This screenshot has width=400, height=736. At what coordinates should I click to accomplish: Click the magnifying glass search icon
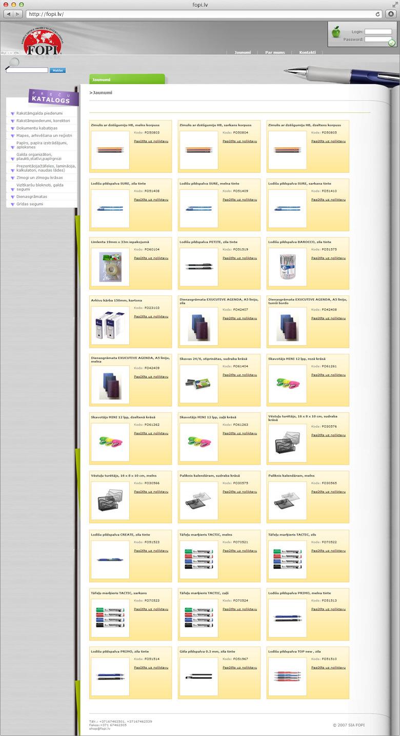pos(14,63)
